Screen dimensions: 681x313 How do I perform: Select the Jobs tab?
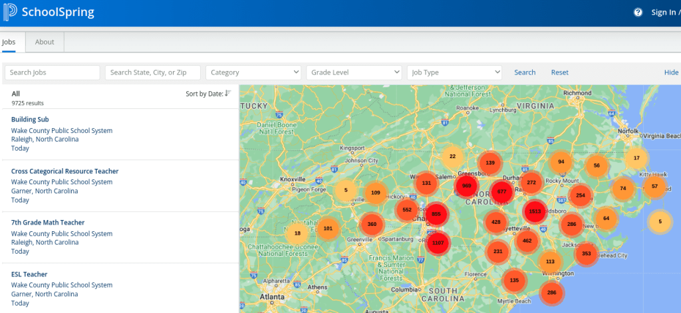click(x=9, y=42)
